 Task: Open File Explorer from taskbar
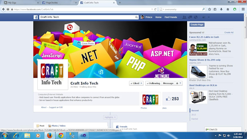click(27, 135)
